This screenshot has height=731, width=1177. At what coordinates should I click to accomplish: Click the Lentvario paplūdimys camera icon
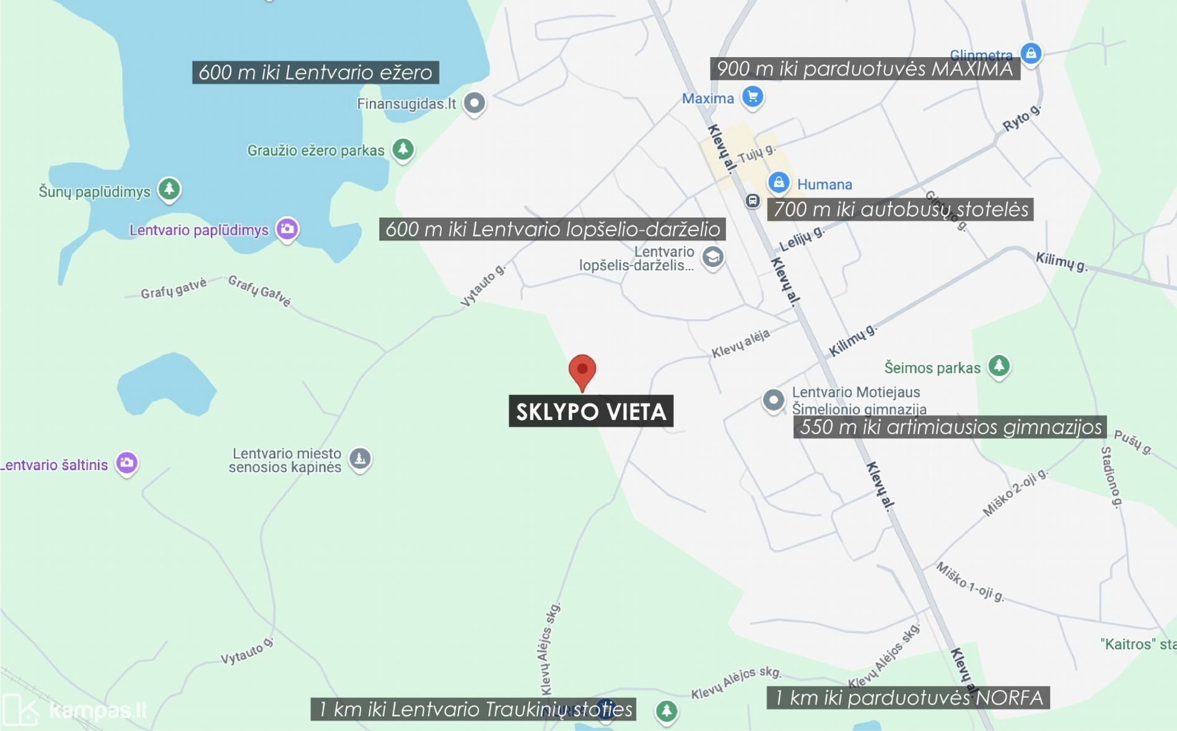tap(287, 229)
